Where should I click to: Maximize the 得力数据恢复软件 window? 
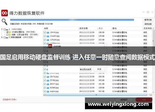(148, 12)
